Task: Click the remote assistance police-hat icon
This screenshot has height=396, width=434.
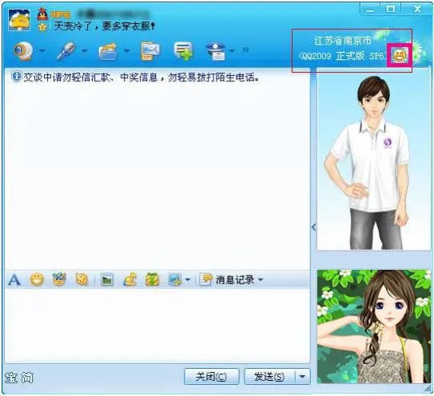Action: pyautogui.click(x=217, y=51)
